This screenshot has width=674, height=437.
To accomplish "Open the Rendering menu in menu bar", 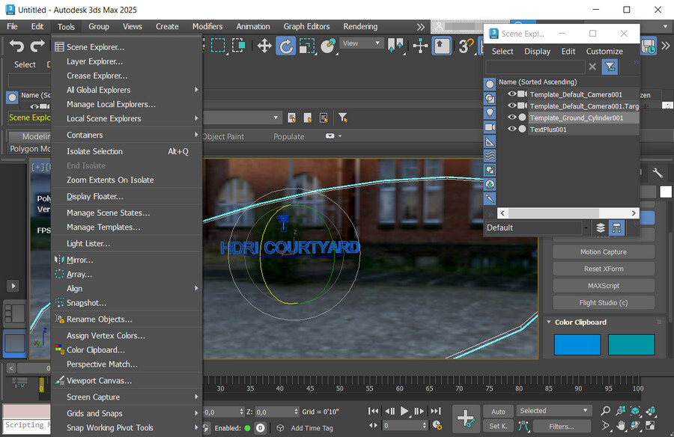I will click(360, 27).
